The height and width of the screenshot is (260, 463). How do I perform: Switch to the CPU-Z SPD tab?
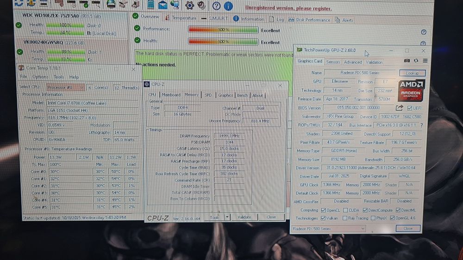208,95
